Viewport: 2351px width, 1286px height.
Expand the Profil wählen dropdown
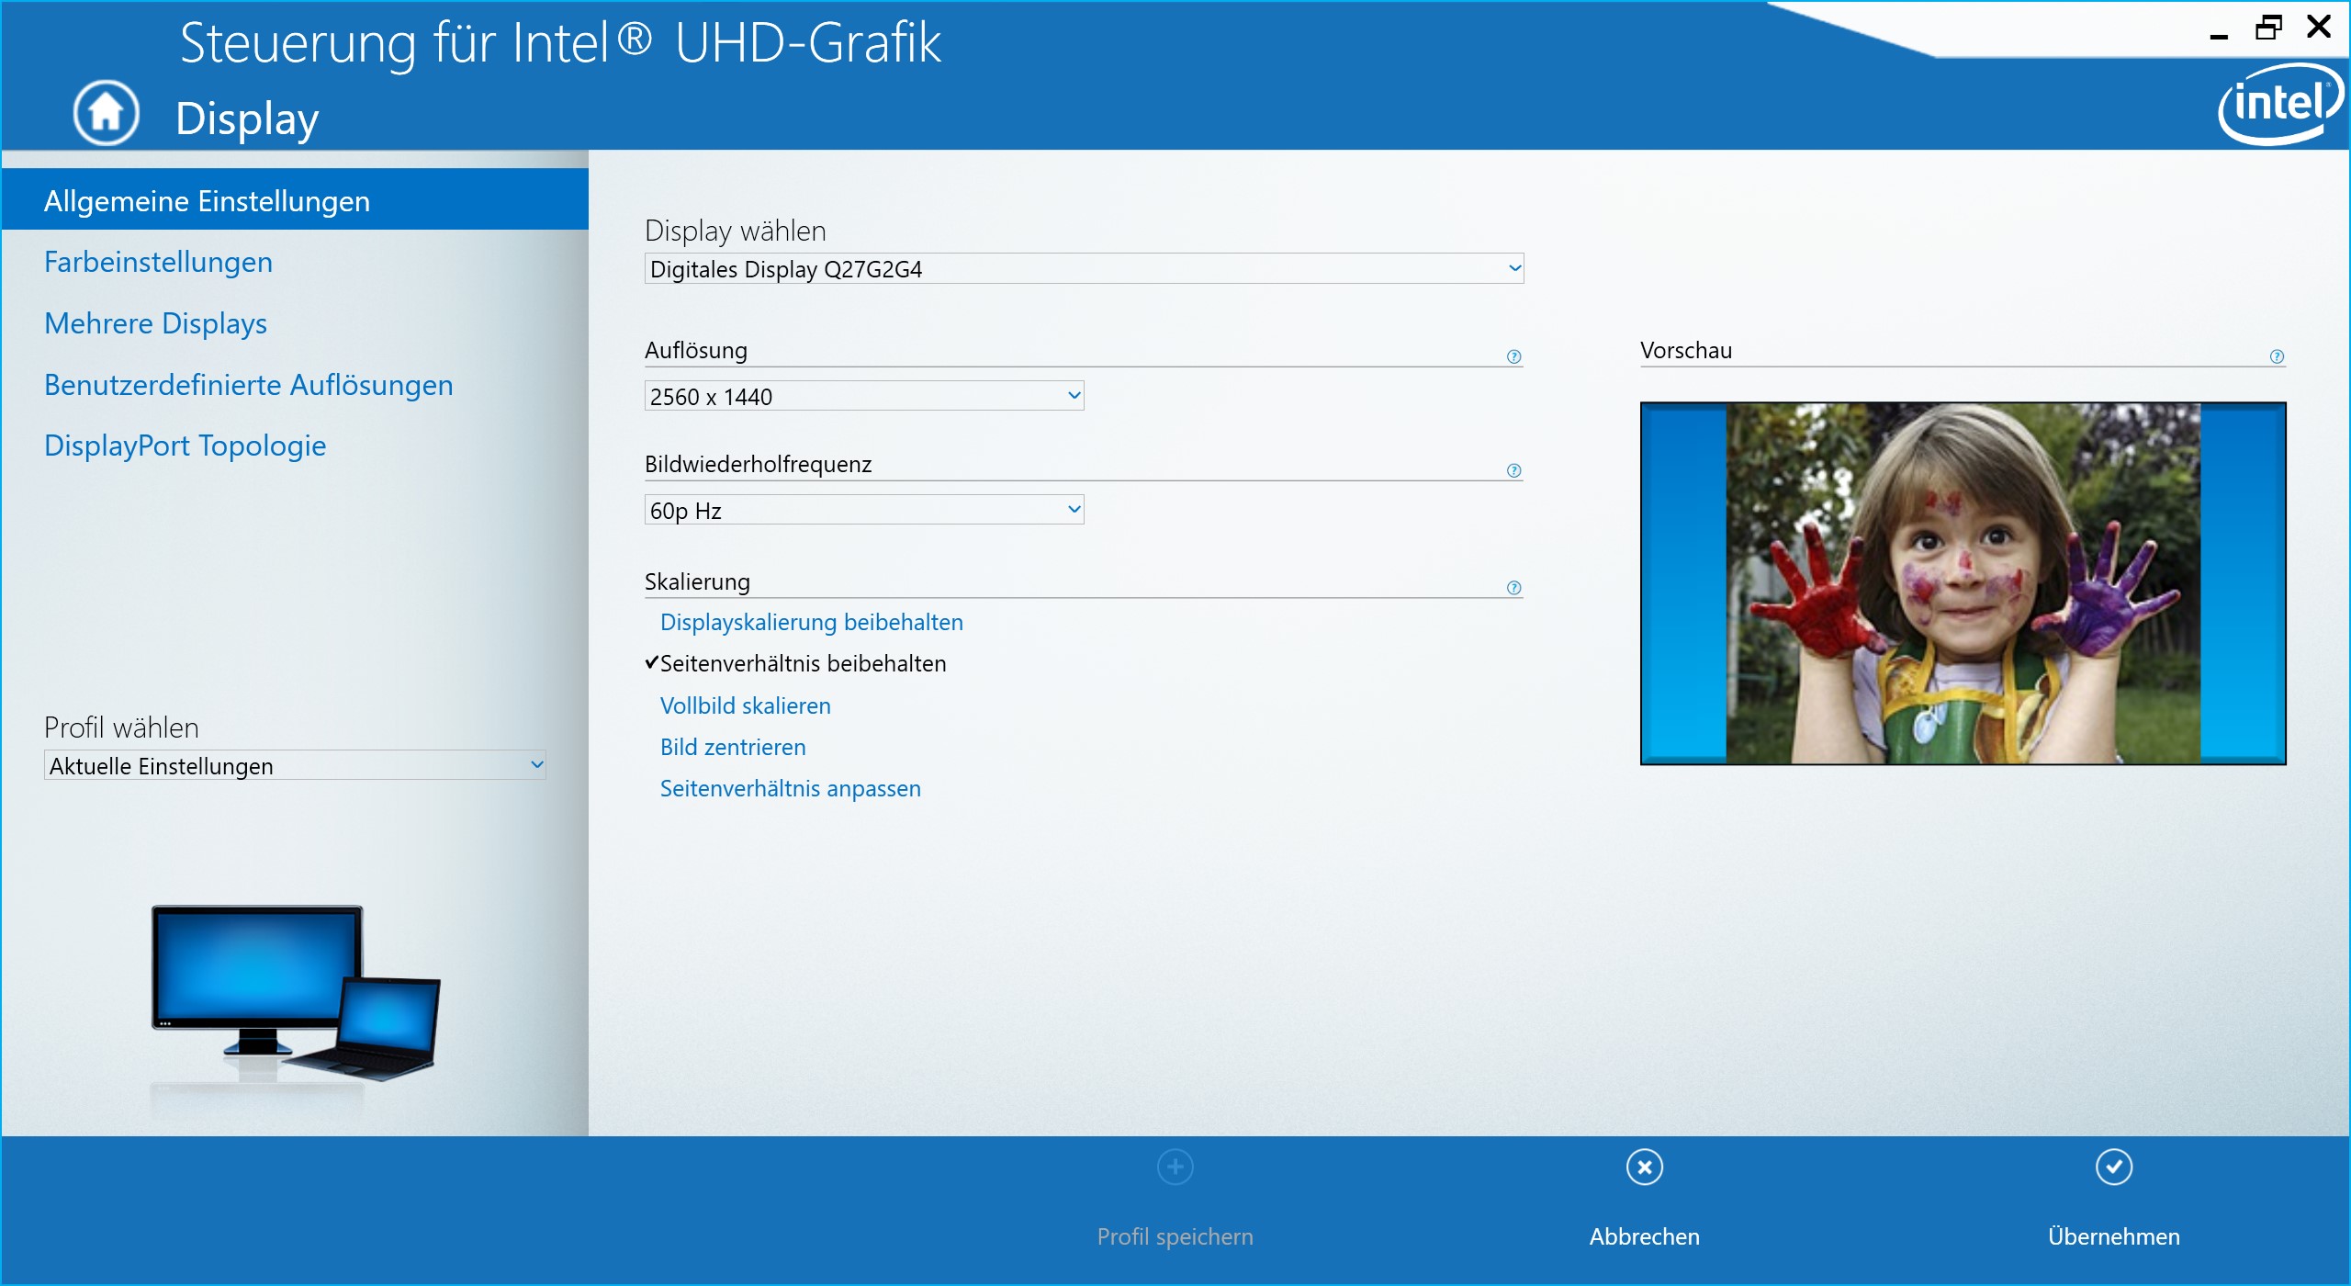point(294,765)
